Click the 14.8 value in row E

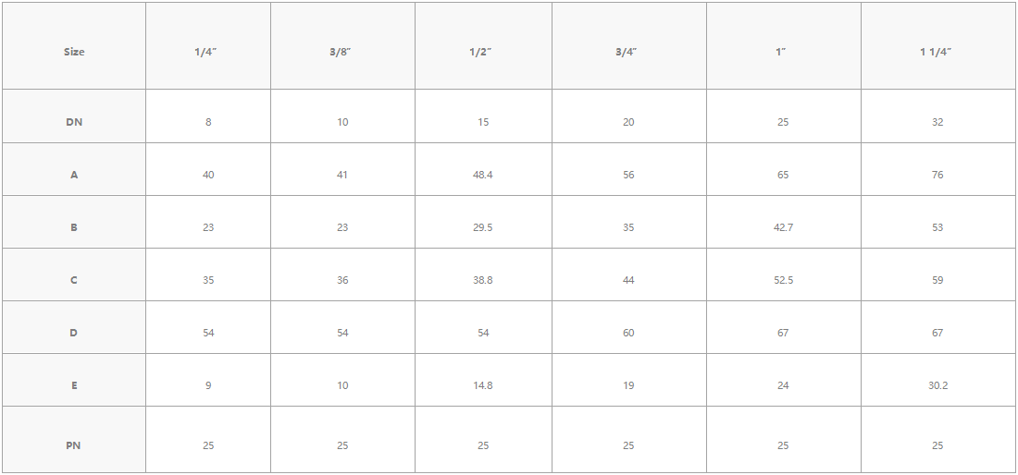pos(483,385)
